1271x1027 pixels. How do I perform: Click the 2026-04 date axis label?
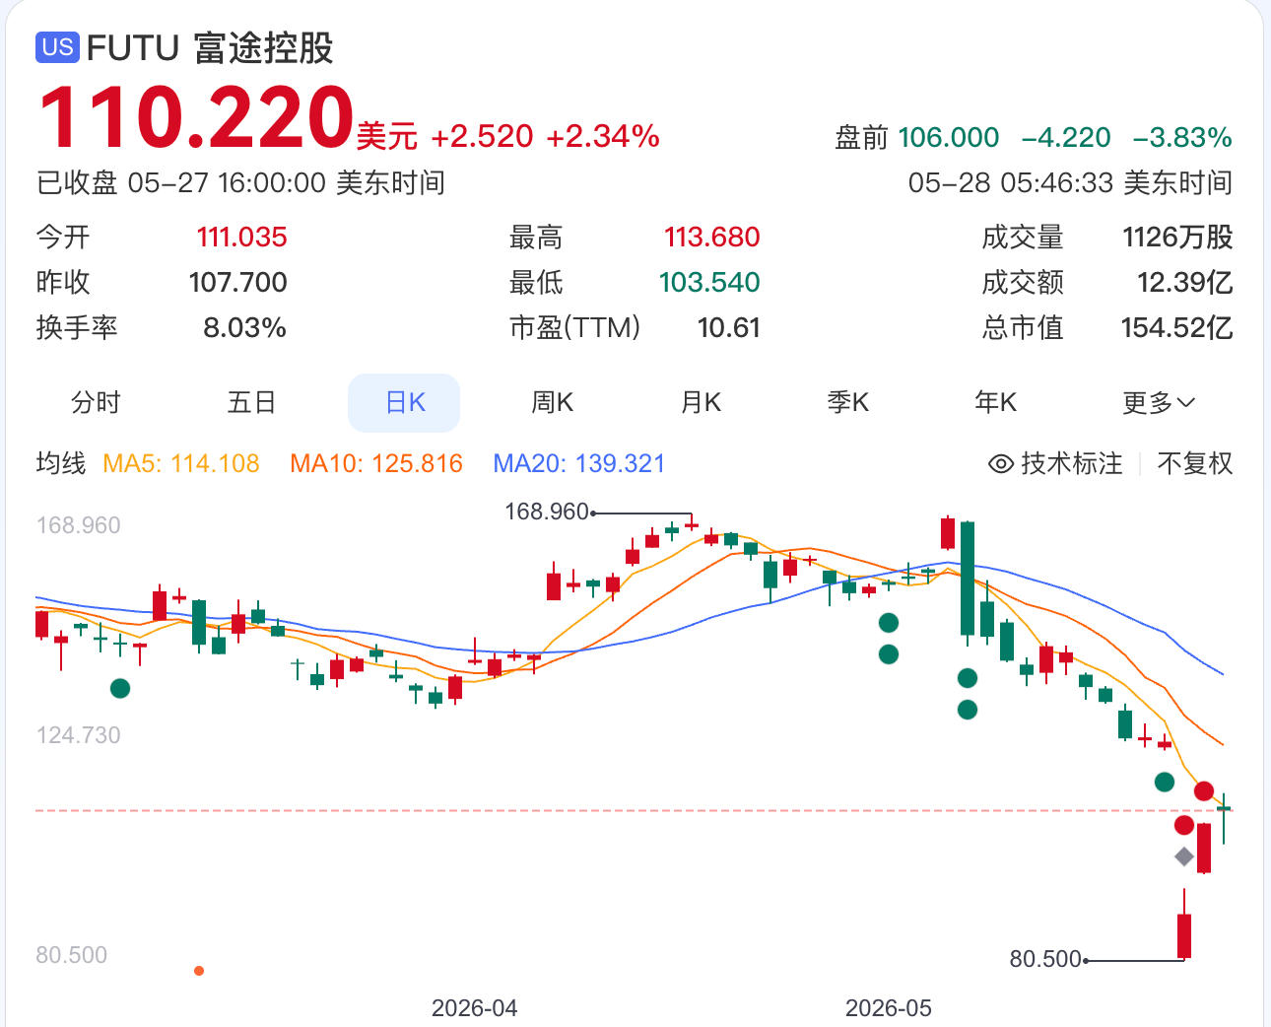pyautogui.click(x=475, y=1008)
